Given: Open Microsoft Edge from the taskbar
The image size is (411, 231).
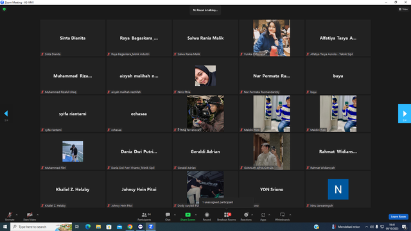Looking at the screenshot, I should point(88,227).
